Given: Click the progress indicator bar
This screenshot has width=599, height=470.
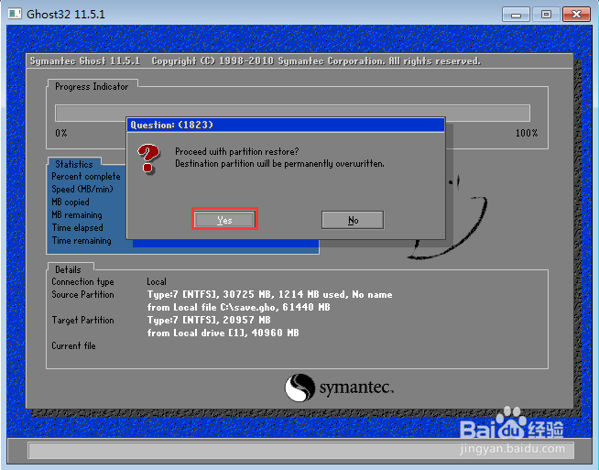Looking at the screenshot, I should (292, 113).
